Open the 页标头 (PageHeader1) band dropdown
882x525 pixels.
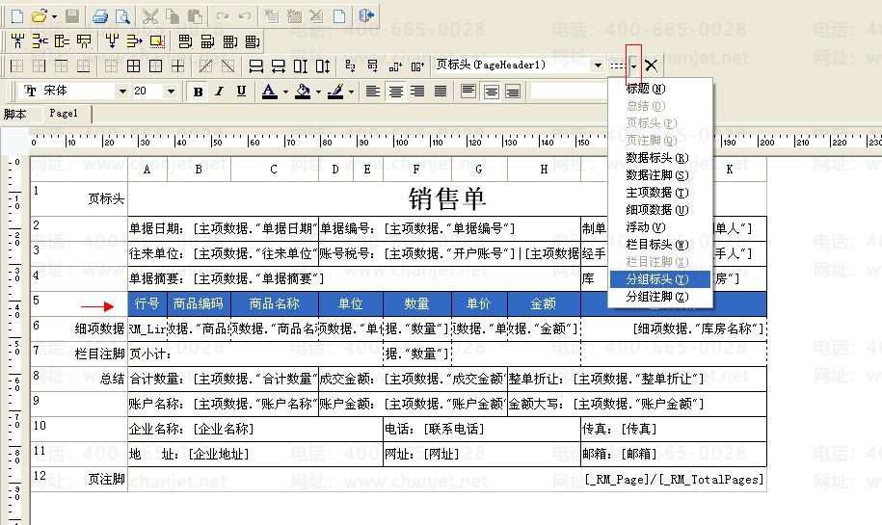point(598,66)
